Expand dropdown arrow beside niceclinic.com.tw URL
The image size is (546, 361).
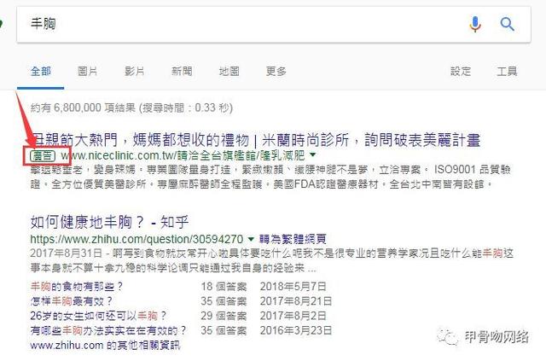313,154
